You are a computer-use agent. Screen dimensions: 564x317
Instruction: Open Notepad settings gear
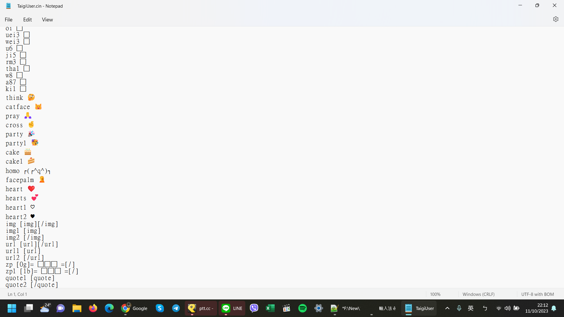tap(555, 19)
